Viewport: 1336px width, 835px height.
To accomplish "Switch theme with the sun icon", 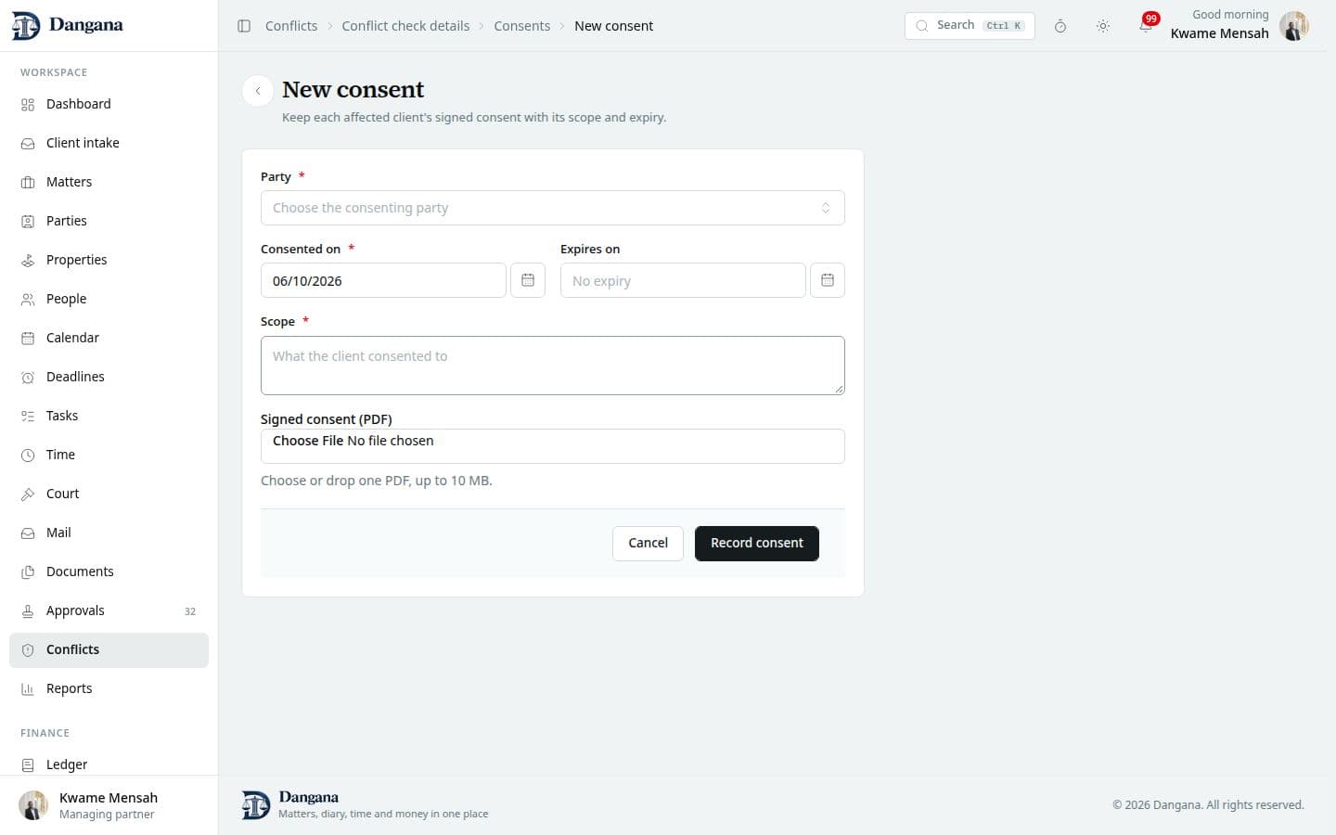I will 1103,26.
